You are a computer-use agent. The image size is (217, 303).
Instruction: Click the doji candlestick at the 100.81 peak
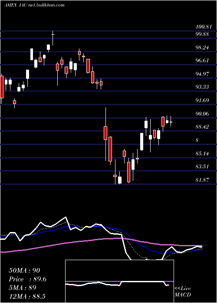tap(53, 38)
